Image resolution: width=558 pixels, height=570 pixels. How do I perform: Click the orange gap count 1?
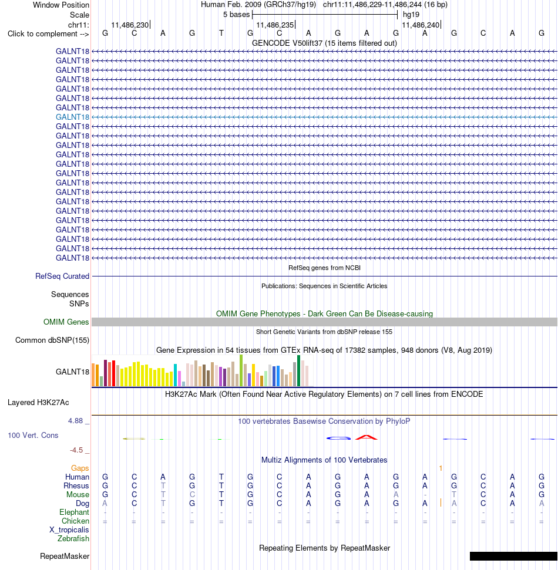click(x=441, y=468)
